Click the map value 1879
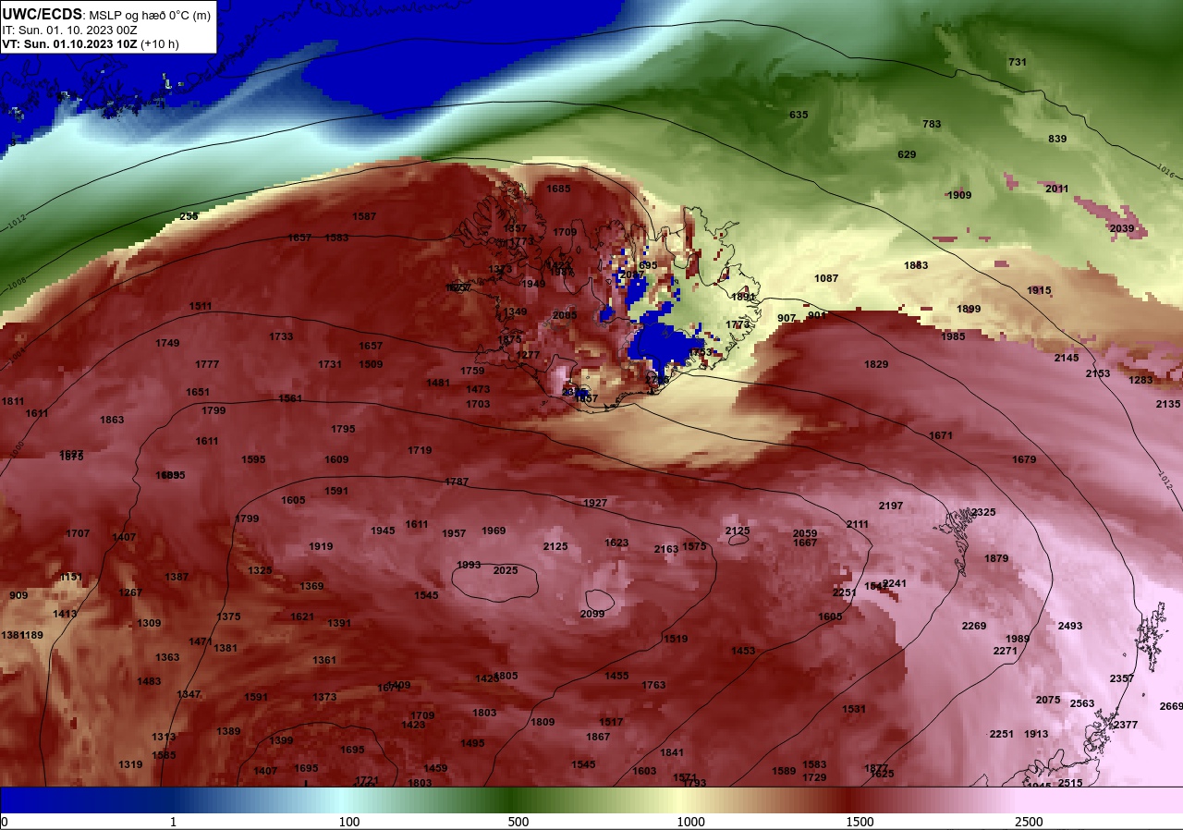This screenshot has height=830, width=1183. (996, 558)
